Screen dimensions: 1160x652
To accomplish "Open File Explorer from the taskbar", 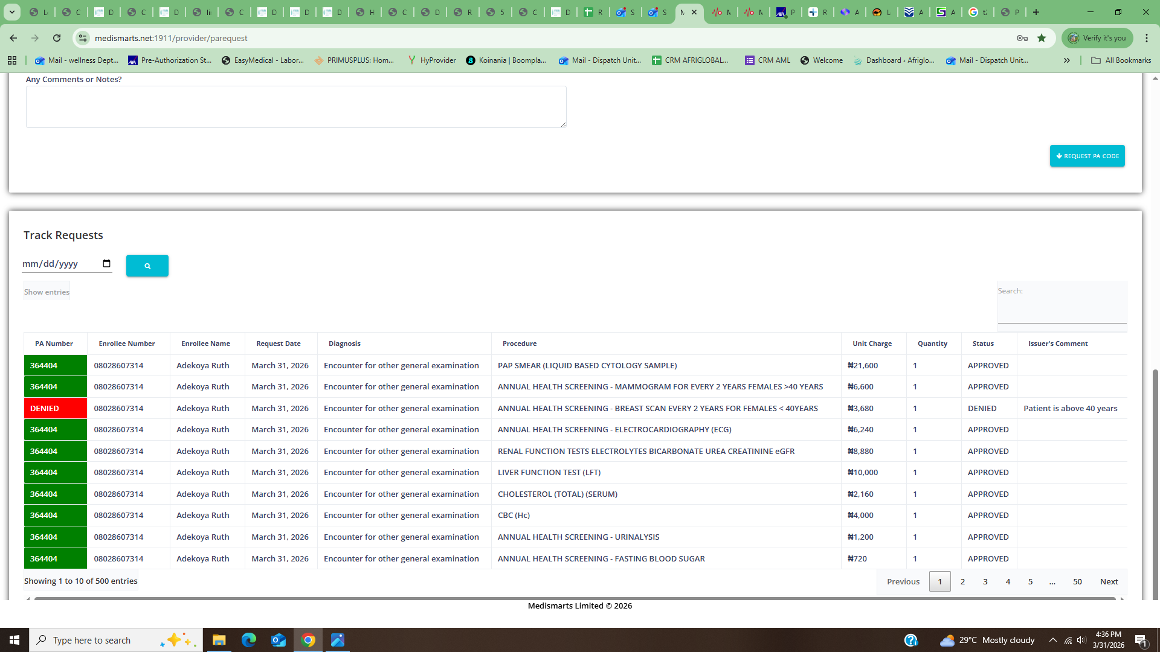I will click(219, 640).
